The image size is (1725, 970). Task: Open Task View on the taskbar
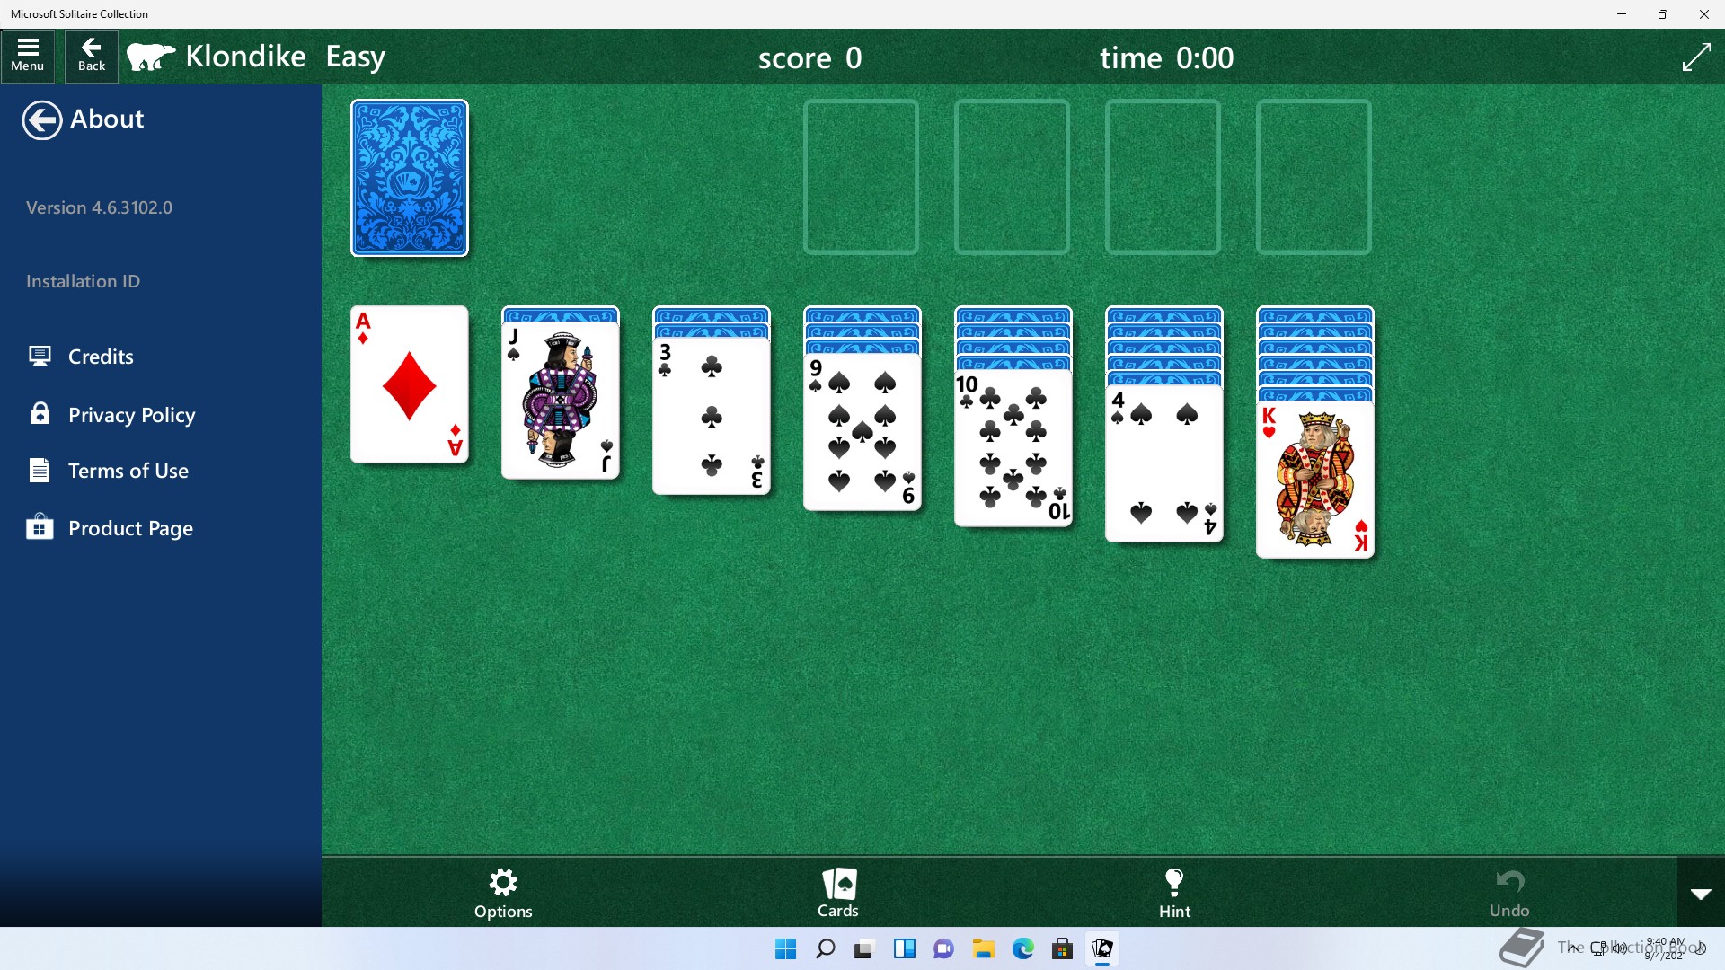(x=864, y=948)
